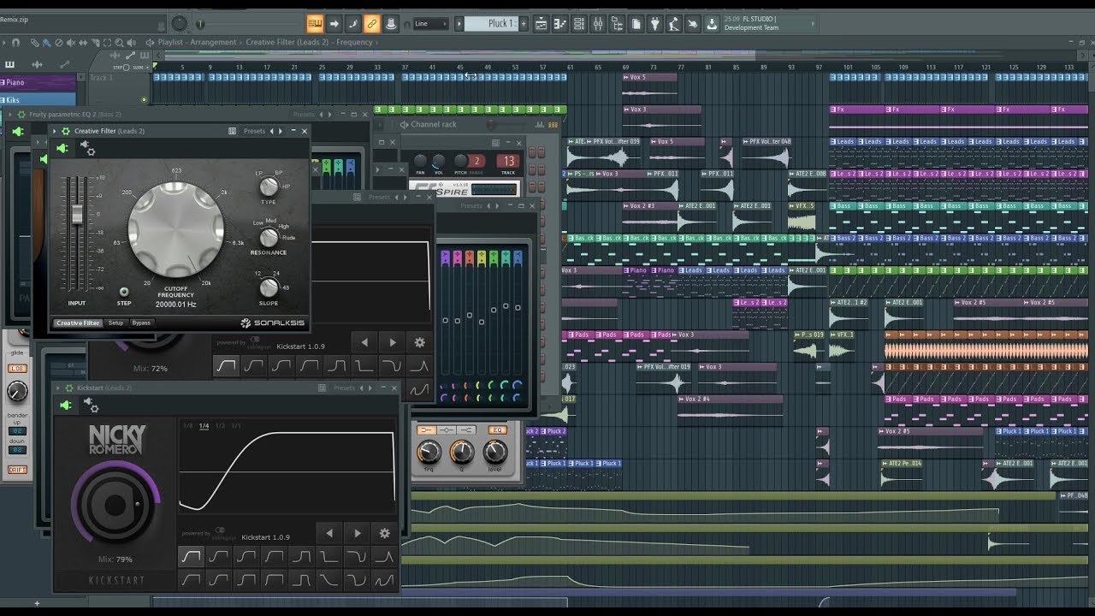This screenshot has height=616, width=1095.
Task: Click the RESONANCE knob in Creative Filter
Action: tap(269, 237)
